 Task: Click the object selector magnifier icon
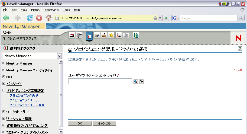(136, 82)
